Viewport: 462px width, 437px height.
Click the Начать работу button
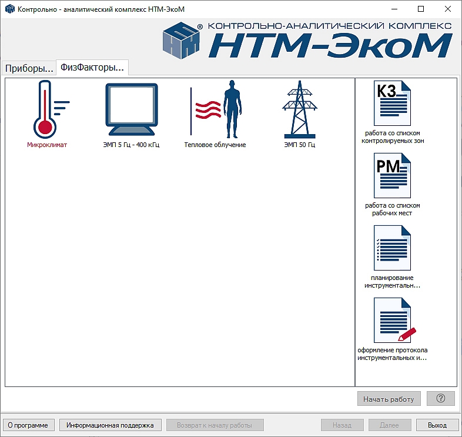(389, 399)
